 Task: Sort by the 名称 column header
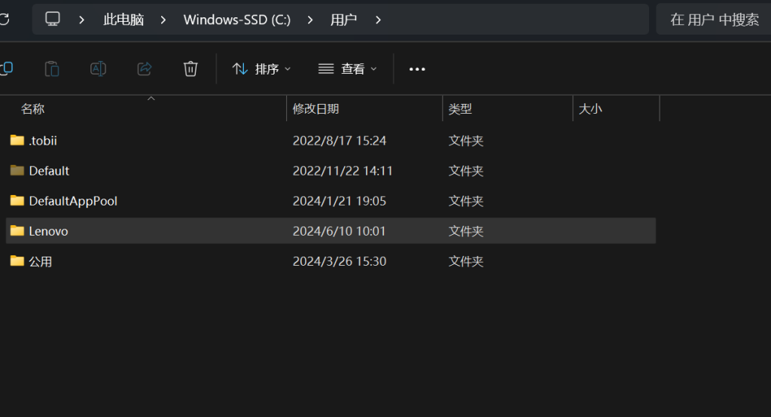pos(33,109)
